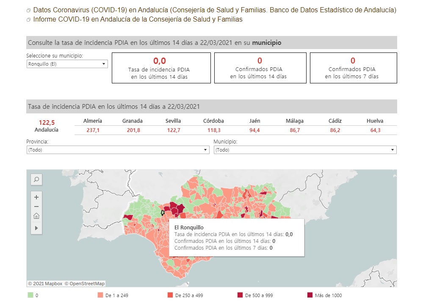Open the Municipio filter dropdown
Image resolution: width=423 pixels, height=303 pixels.
(305, 150)
